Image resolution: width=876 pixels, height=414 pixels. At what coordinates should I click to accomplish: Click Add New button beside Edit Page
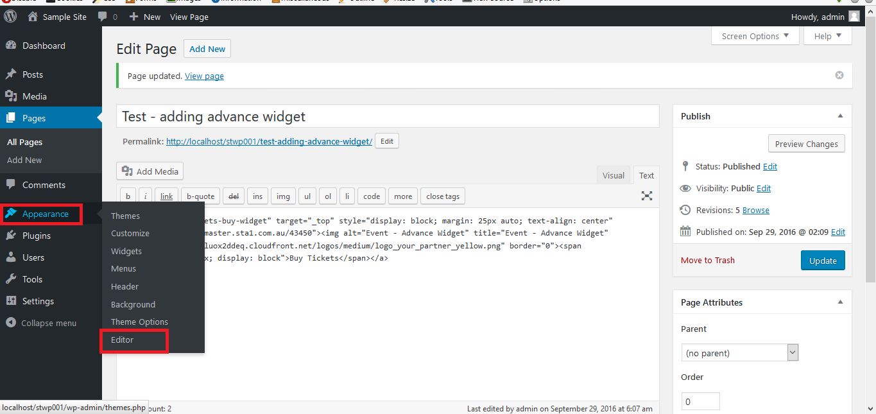click(x=207, y=49)
